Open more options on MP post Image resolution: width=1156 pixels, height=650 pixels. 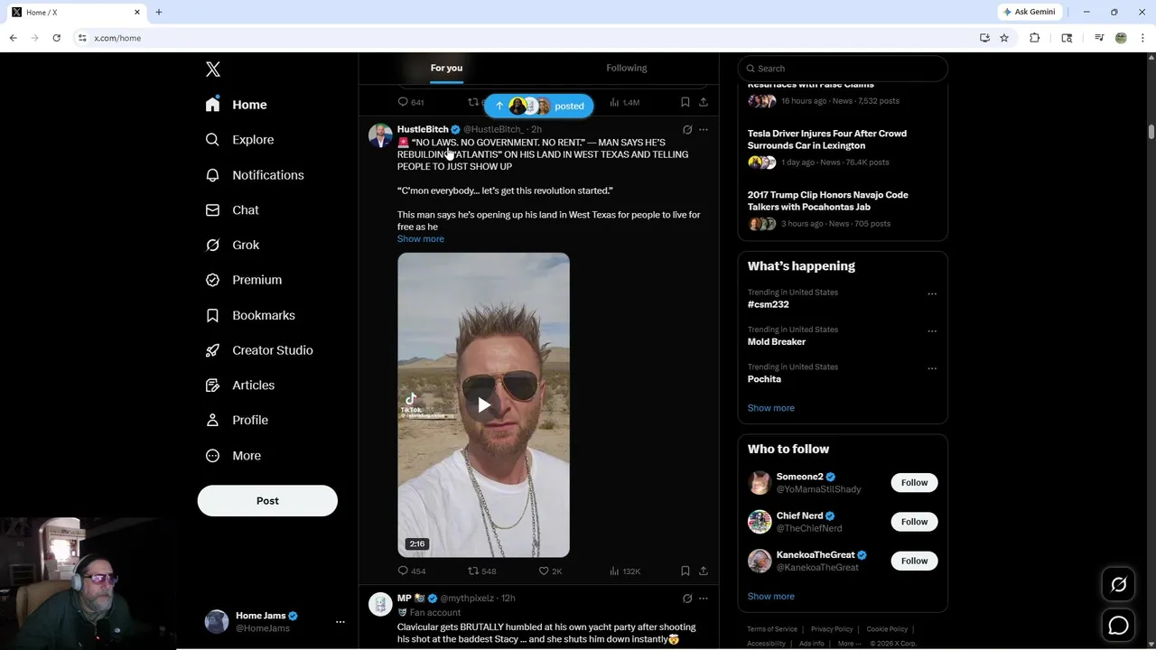click(704, 599)
